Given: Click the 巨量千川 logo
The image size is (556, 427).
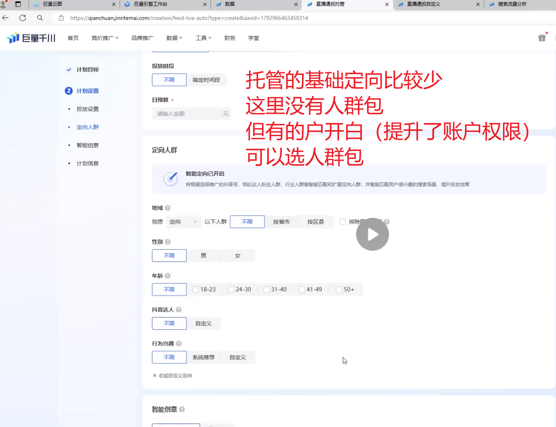Looking at the screenshot, I should 31,38.
